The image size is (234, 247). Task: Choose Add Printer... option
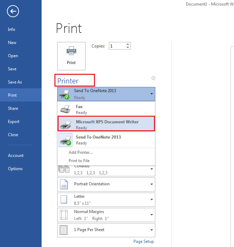click(x=80, y=152)
